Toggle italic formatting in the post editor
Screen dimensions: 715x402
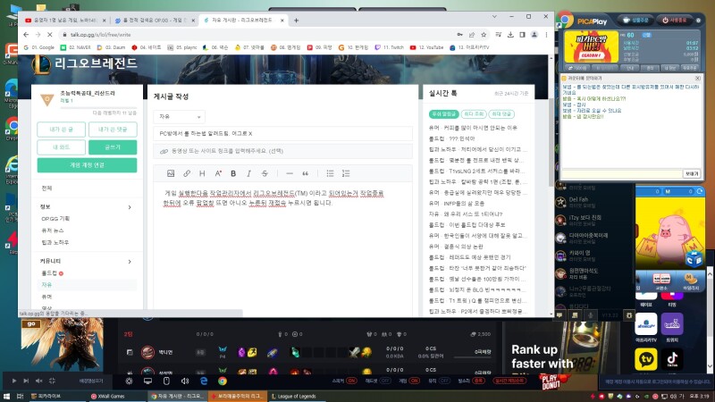click(x=248, y=173)
